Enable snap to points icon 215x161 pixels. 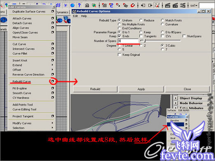(x=118, y=5)
